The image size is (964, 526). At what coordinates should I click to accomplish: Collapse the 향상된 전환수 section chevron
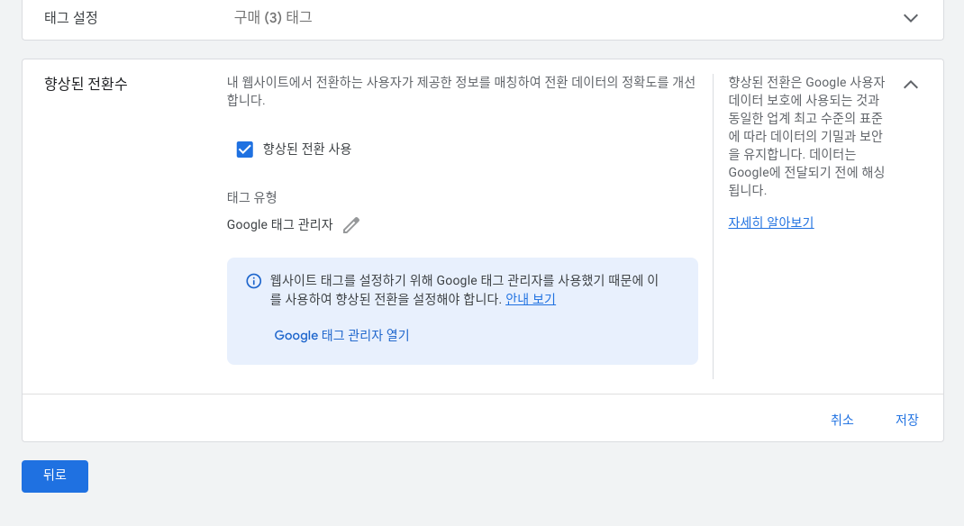click(x=911, y=85)
